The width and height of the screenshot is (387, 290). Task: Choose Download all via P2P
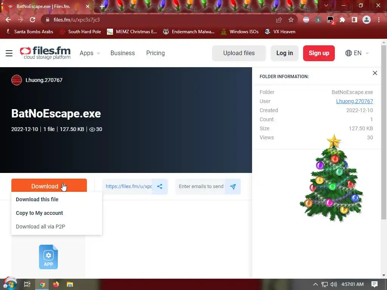tap(40, 227)
